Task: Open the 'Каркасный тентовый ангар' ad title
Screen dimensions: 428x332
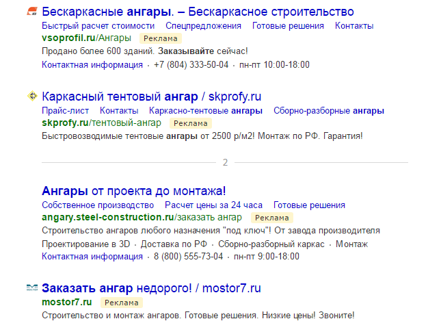Action: pos(152,97)
